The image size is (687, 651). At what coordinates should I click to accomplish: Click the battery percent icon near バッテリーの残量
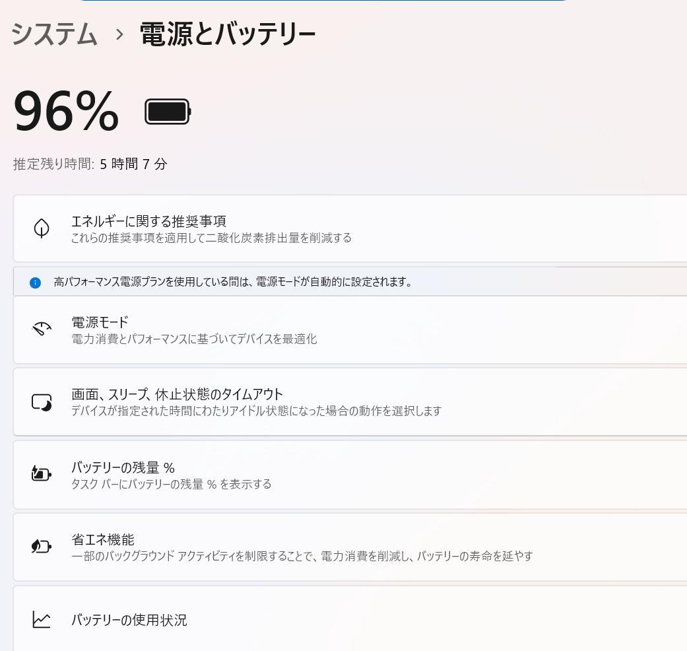pyautogui.click(x=42, y=474)
